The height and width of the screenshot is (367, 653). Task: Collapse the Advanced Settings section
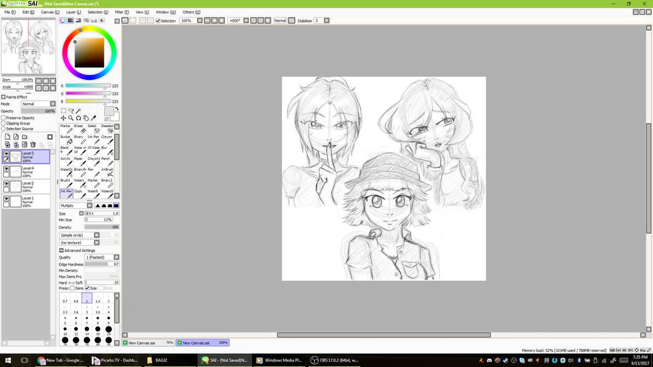click(61, 250)
